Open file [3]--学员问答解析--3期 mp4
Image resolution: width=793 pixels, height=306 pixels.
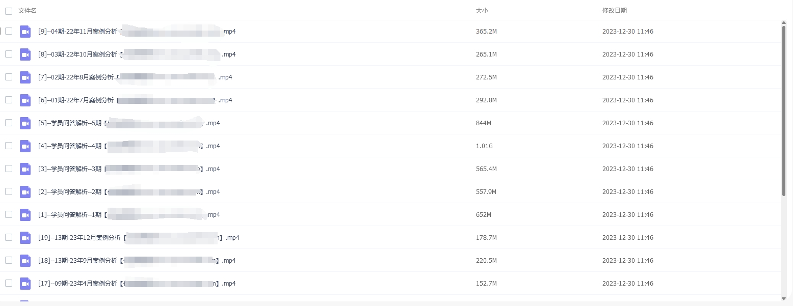pyautogui.click(x=129, y=169)
